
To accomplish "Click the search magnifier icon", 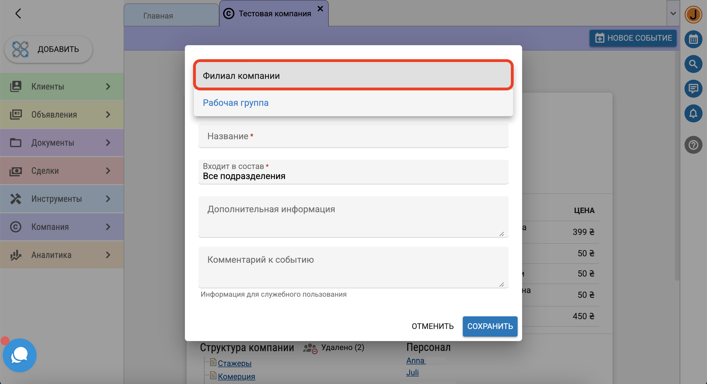I will point(693,64).
